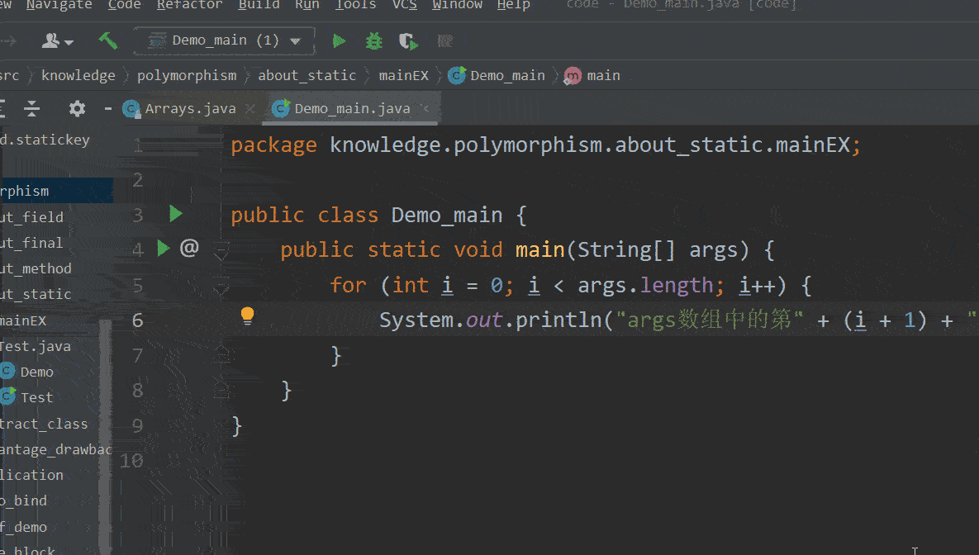Run class from line 3 gutter arrow

point(176,214)
